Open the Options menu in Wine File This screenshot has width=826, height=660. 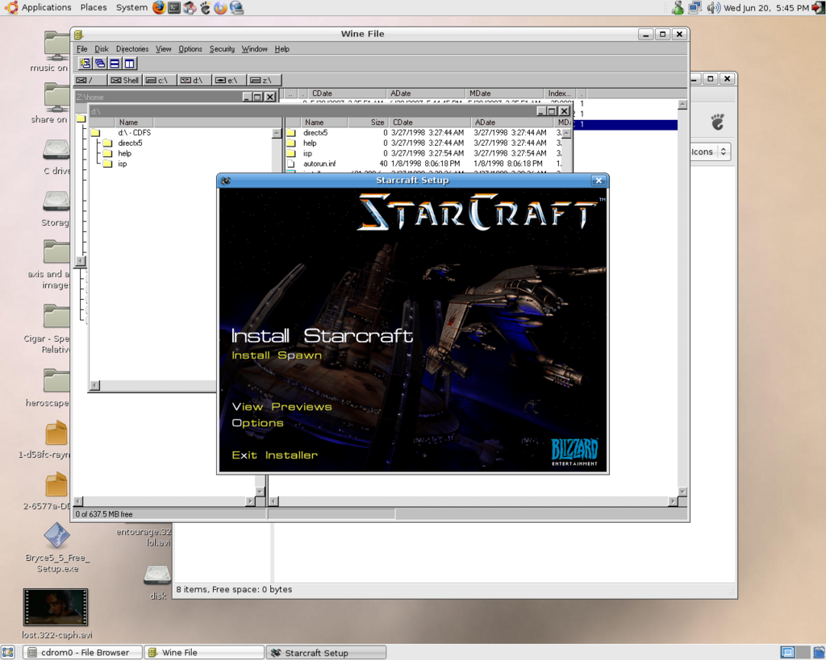pos(190,49)
